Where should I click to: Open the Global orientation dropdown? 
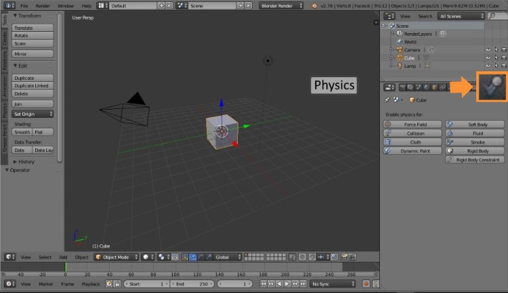pos(228,256)
